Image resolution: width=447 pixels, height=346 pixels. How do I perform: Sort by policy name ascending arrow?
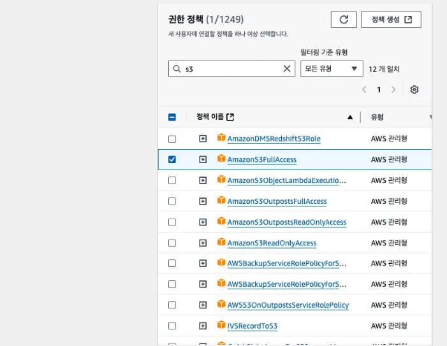pos(350,117)
